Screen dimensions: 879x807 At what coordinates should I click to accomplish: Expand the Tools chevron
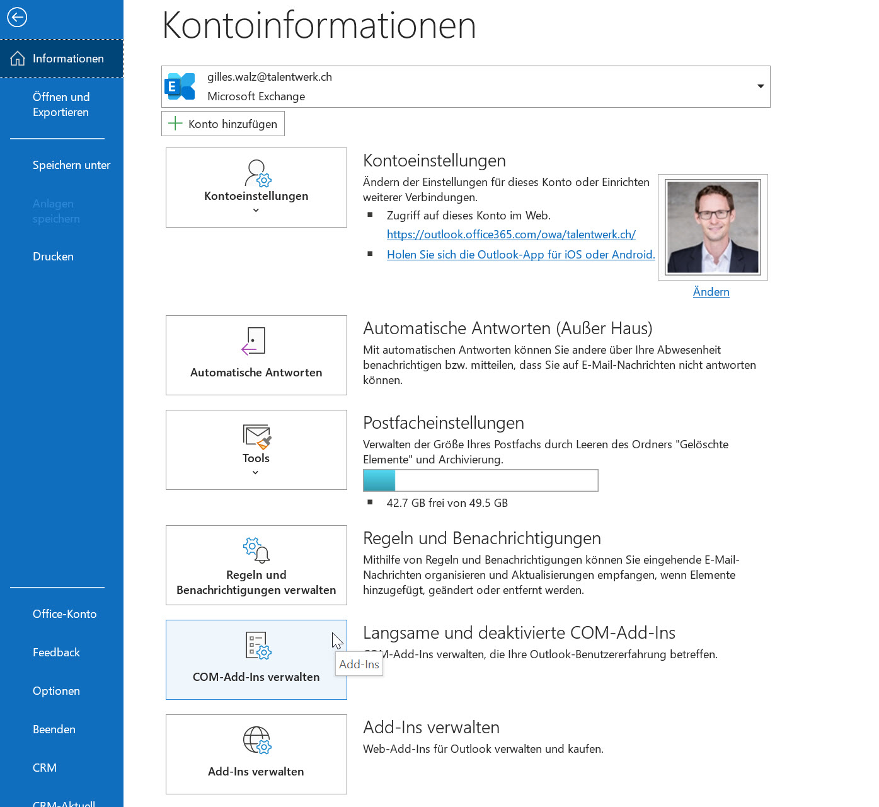coord(255,473)
